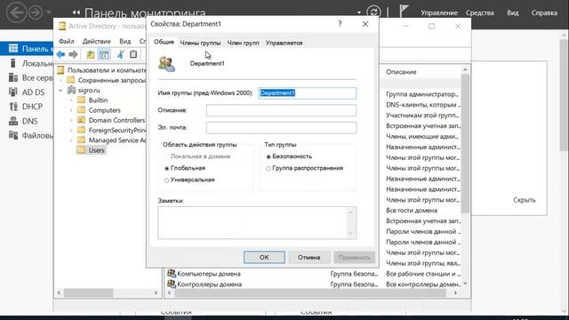Click Группа администратор... description row

click(423, 94)
